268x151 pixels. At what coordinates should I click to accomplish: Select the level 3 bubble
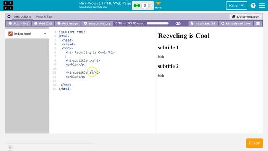tap(145, 5)
